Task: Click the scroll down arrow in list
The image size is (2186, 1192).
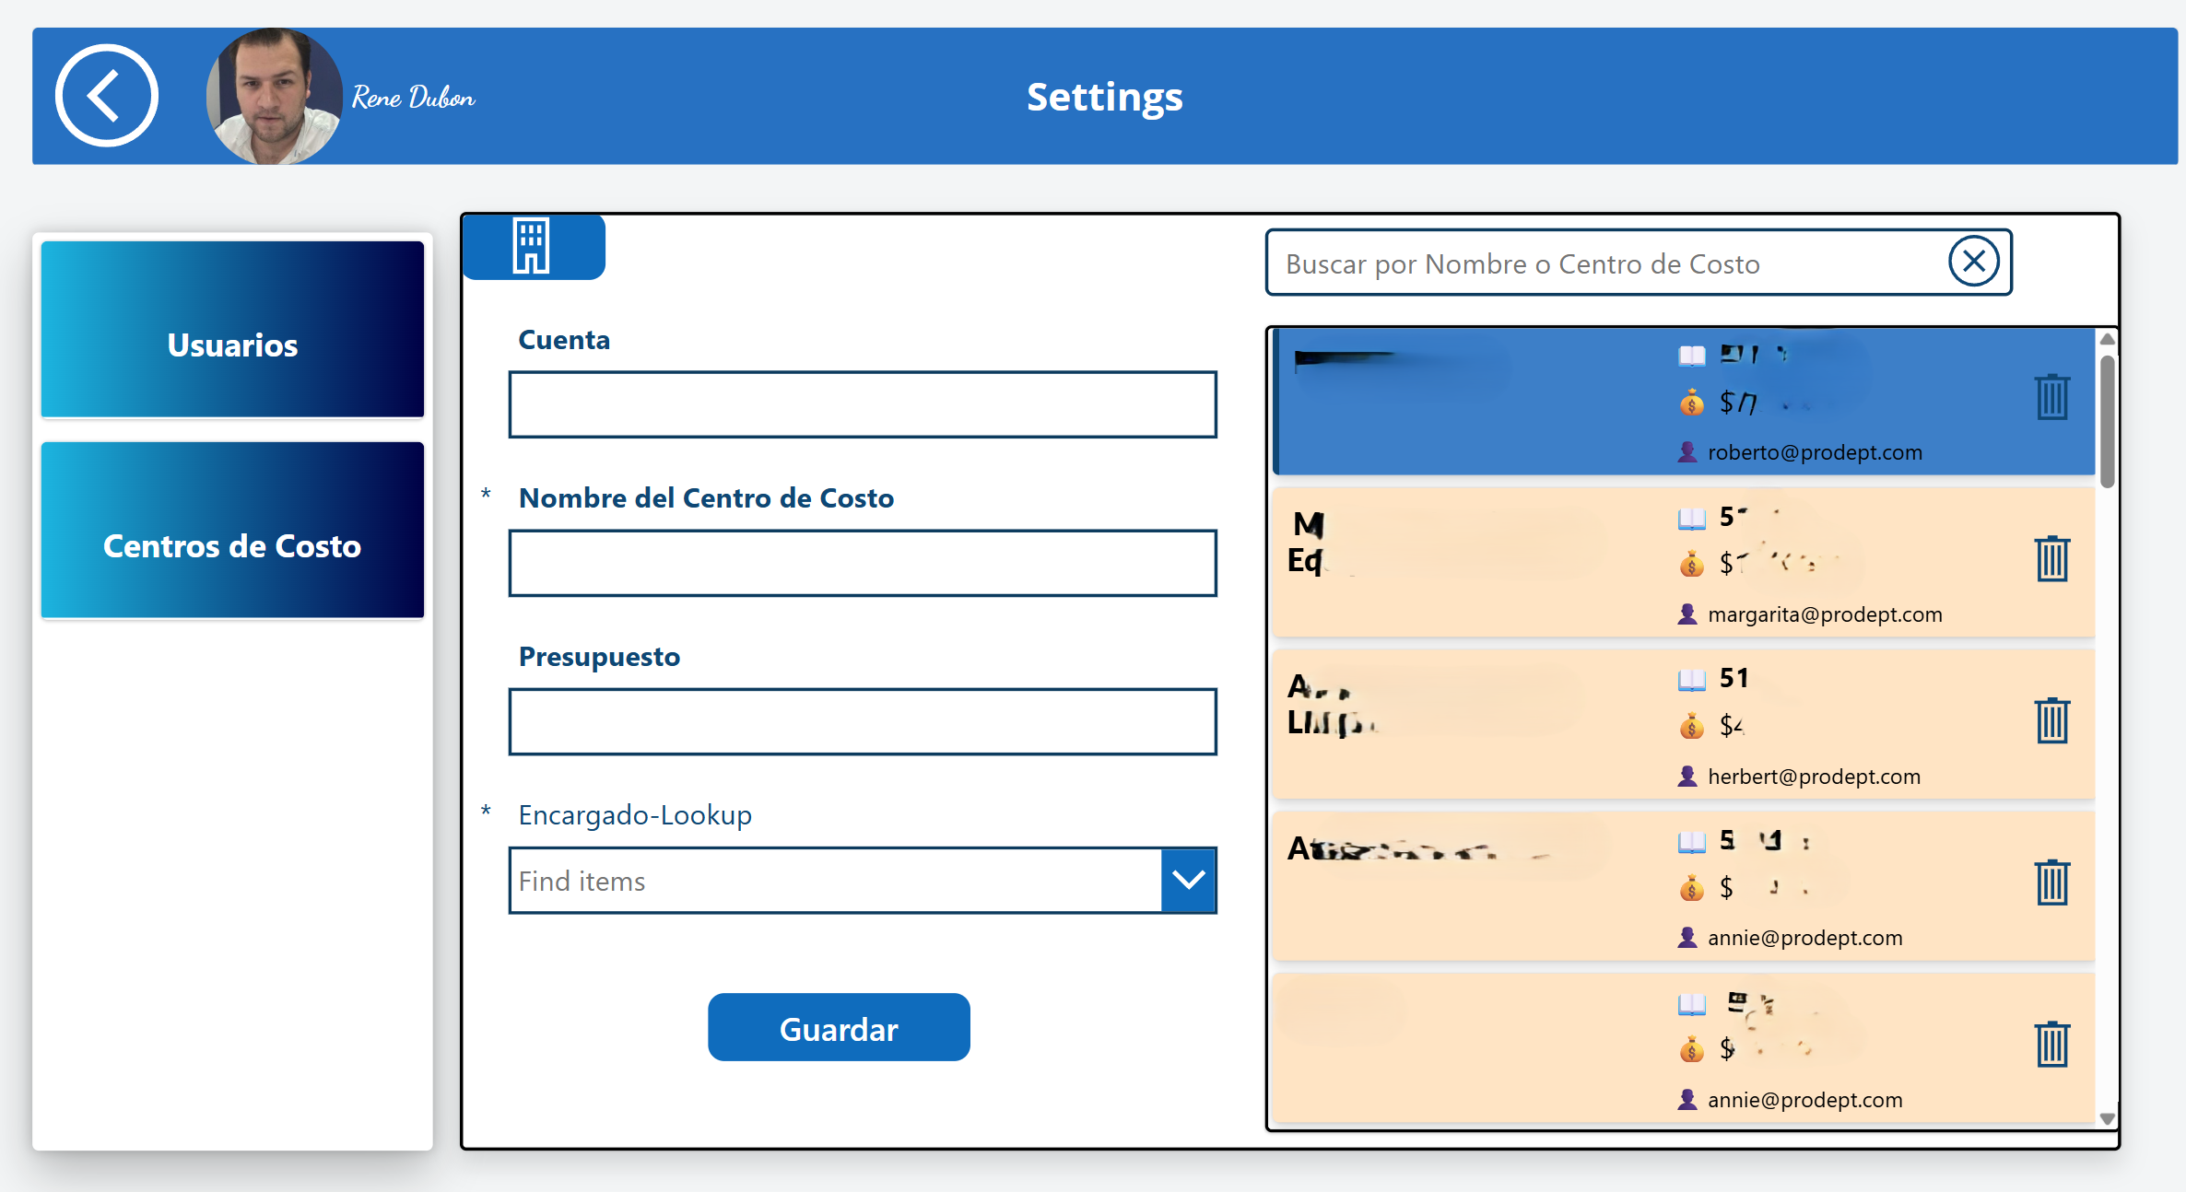Action: point(2107,1118)
